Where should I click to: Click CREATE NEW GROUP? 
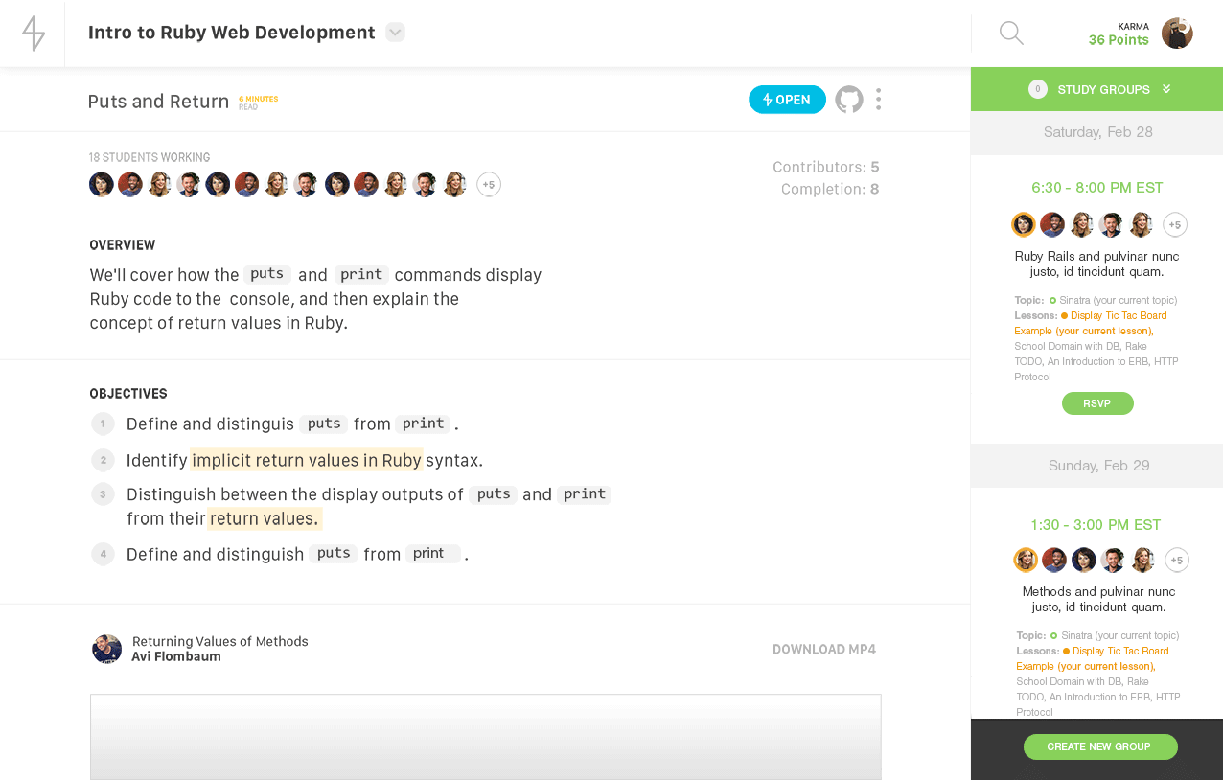1099,746
